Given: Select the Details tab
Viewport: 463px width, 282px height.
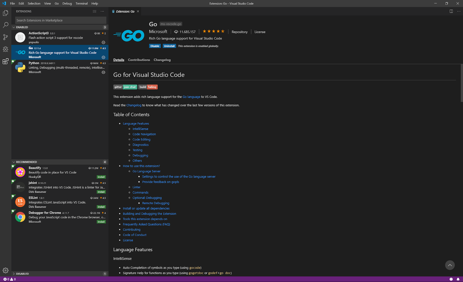Looking at the screenshot, I should coord(119,60).
